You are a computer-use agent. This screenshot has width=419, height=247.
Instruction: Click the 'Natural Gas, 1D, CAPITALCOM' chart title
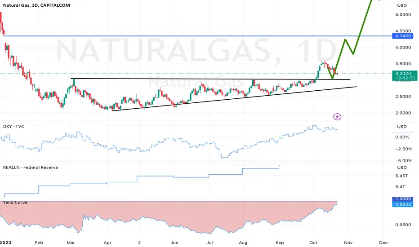point(36,5)
